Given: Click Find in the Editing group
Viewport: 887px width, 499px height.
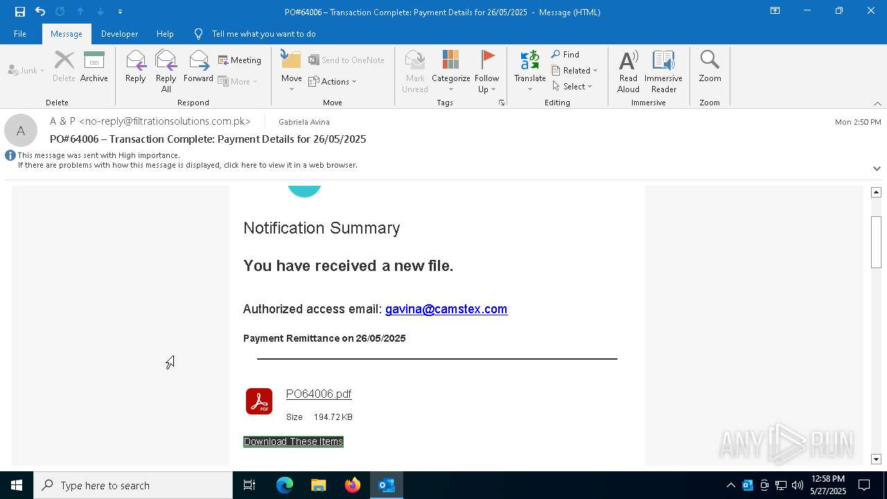Looking at the screenshot, I should [565, 55].
